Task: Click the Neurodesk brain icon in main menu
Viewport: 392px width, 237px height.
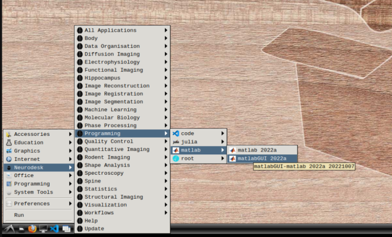Action: pos(9,168)
